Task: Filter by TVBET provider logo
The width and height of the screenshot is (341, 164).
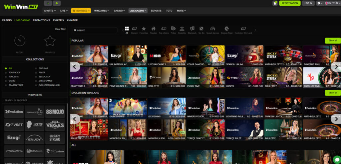Action: 14,125
